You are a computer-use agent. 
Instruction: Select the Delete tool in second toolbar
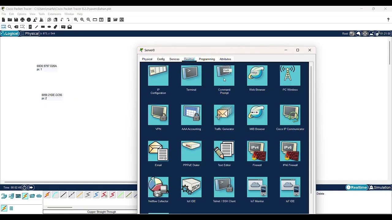pos(16,27)
